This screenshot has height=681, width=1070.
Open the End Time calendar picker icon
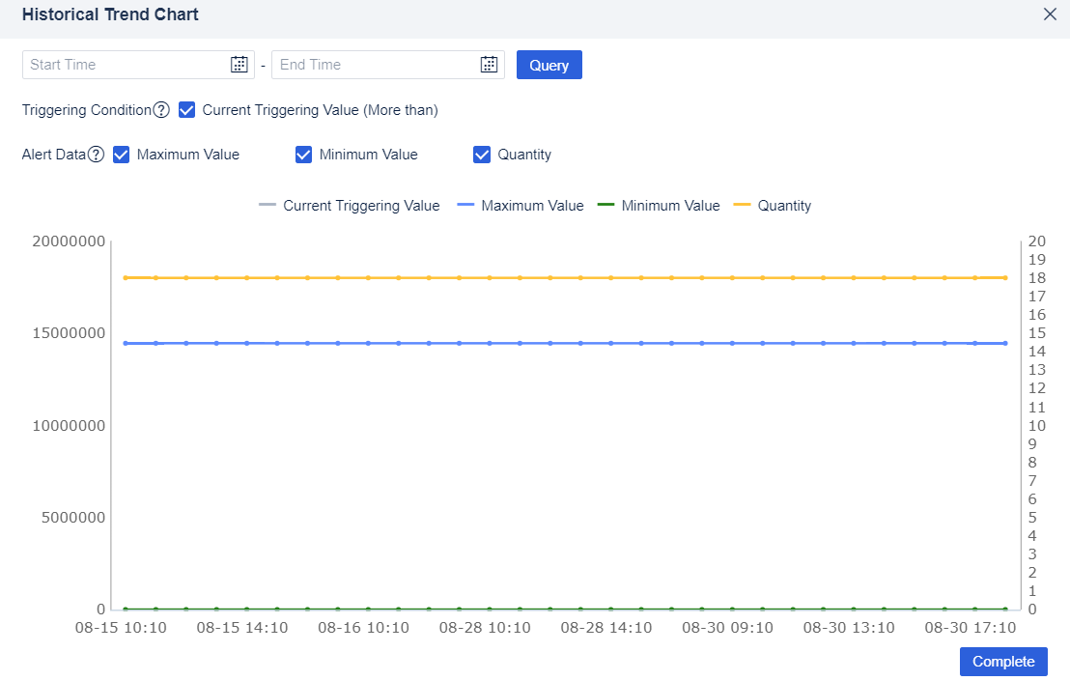(x=489, y=64)
